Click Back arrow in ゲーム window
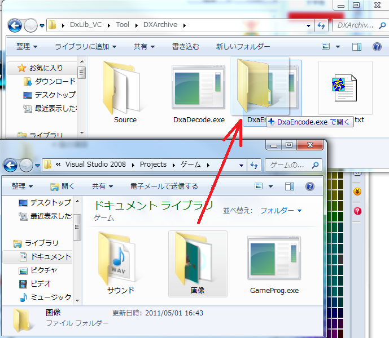This screenshot has height=338, width=389. [10, 165]
